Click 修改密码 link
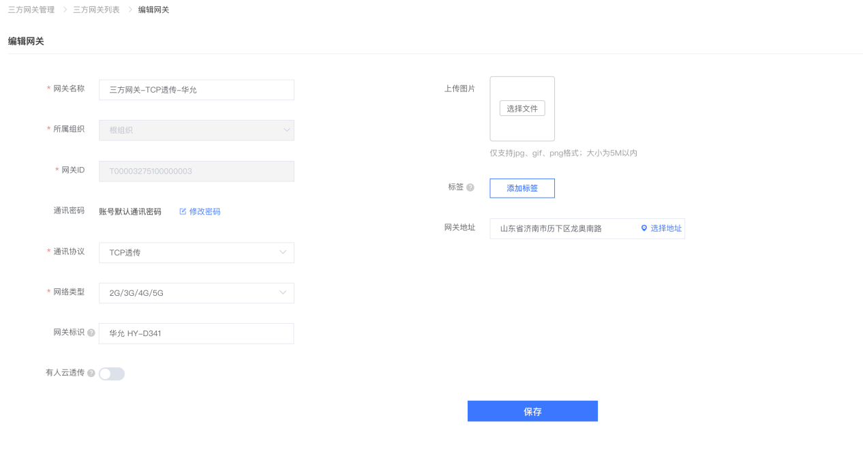The height and width of the screenshot is (456, 863). coord(205,211)
